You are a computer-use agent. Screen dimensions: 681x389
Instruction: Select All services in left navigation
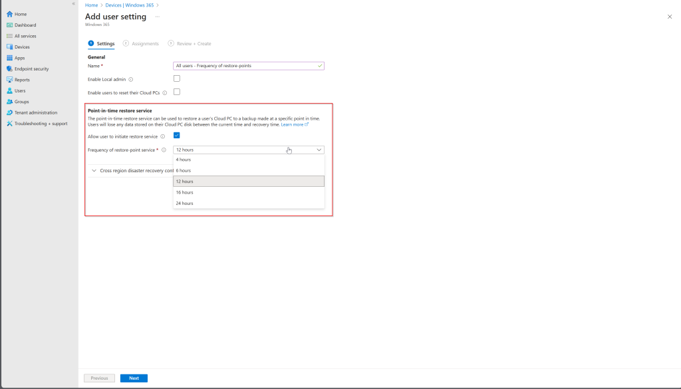[x=25, y=36]
